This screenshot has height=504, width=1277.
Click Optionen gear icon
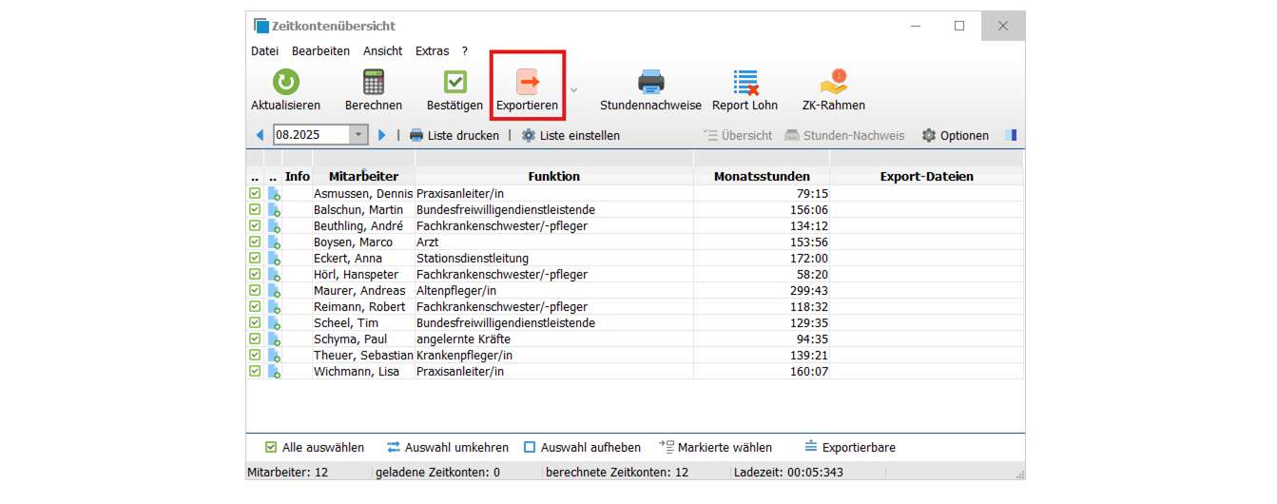pos(929,136)
